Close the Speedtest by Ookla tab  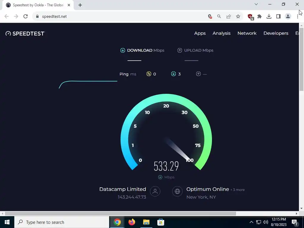(x=69, y=5)
